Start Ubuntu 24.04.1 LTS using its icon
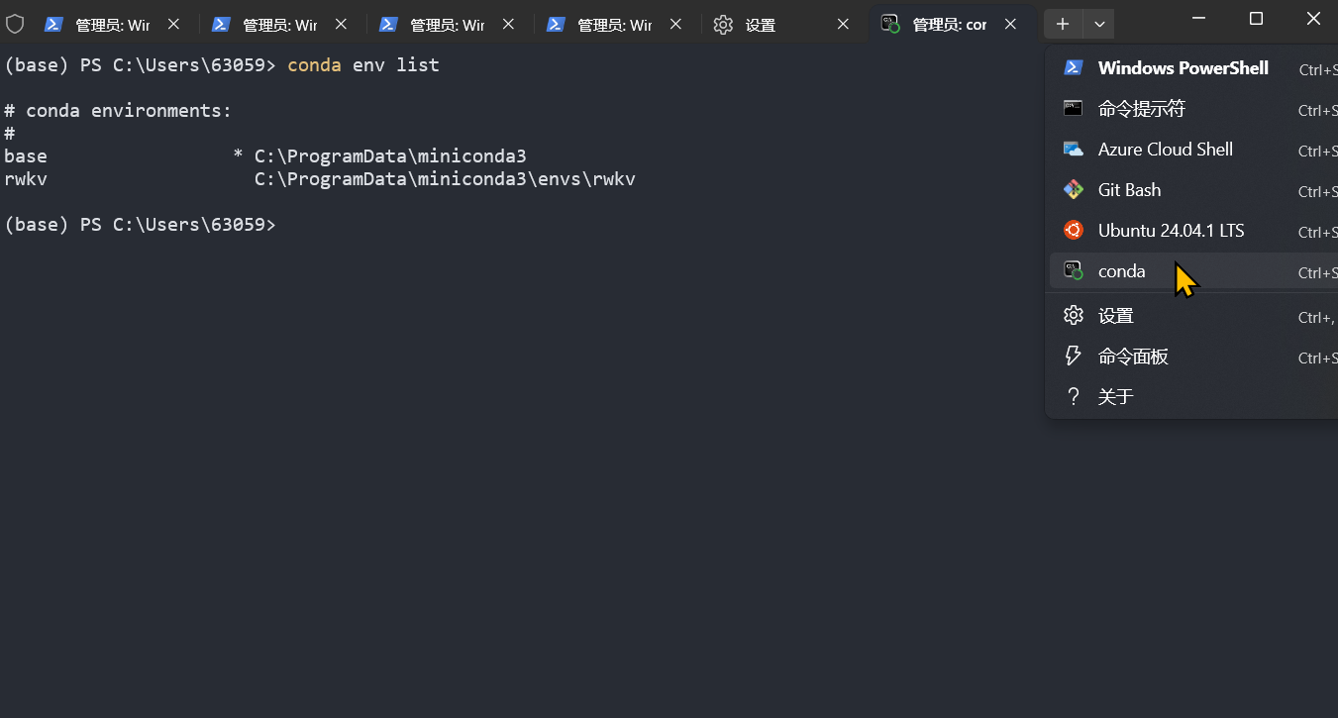 coord(1073,230)
